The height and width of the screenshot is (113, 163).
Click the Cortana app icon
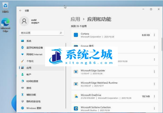[x=76, y=35]
